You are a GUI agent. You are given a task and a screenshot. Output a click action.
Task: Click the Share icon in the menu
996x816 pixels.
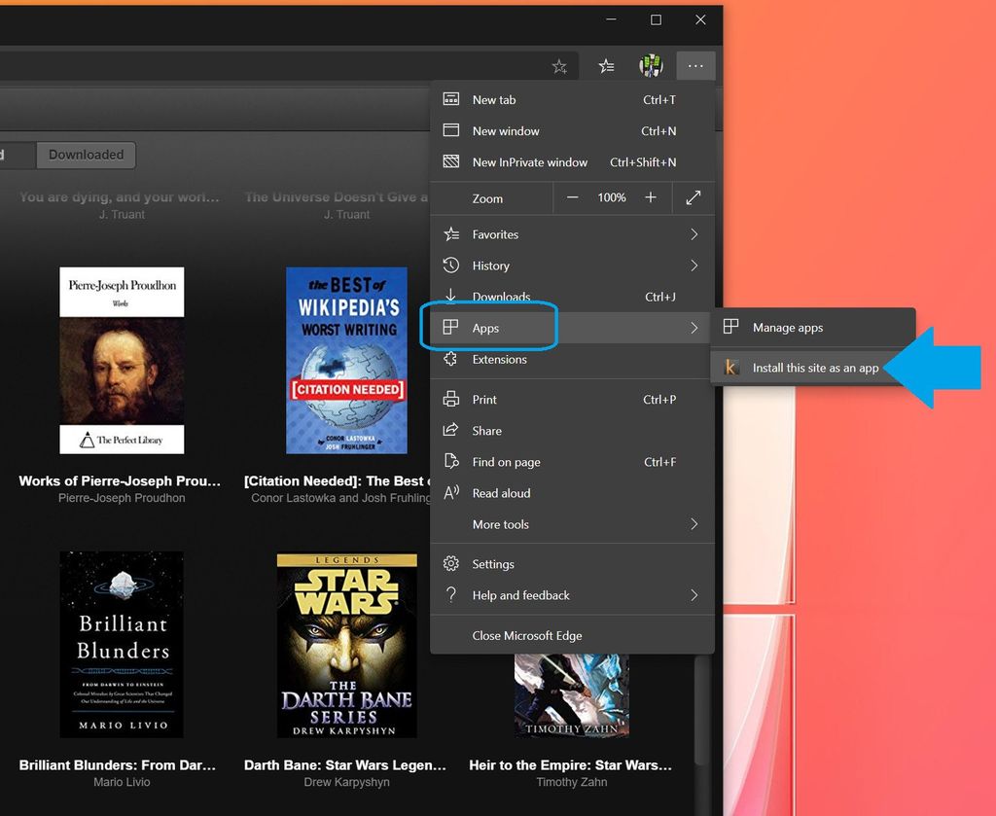(x=450, y=430)
